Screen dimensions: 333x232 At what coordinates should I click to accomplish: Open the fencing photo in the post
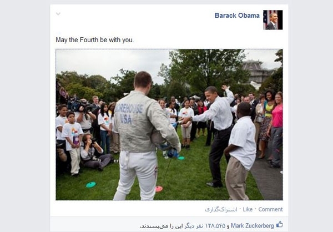coord(169,125)
